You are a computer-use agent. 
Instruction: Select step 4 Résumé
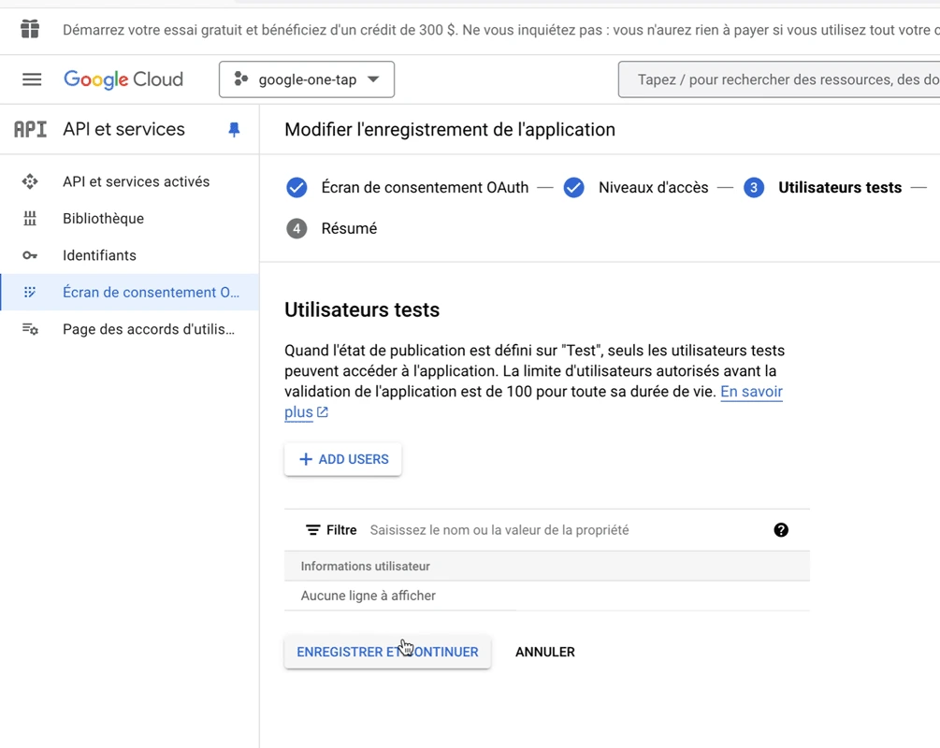[x=348, y=229]
